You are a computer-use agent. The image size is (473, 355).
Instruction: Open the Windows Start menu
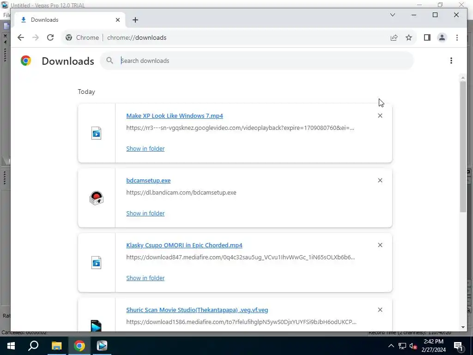pyautogui.click(x=11, y=346)
